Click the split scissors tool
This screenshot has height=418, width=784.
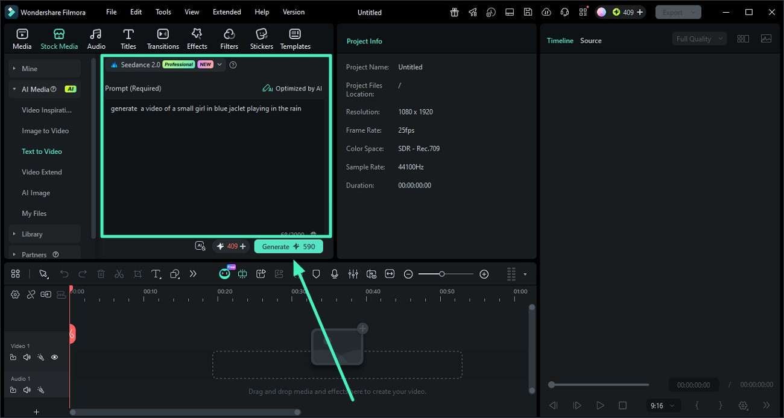(x=119, y=274)
